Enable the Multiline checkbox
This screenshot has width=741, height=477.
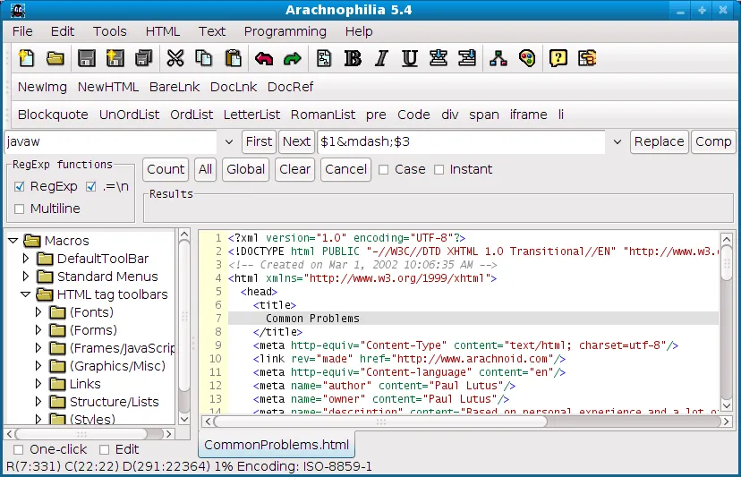point(21,209)
